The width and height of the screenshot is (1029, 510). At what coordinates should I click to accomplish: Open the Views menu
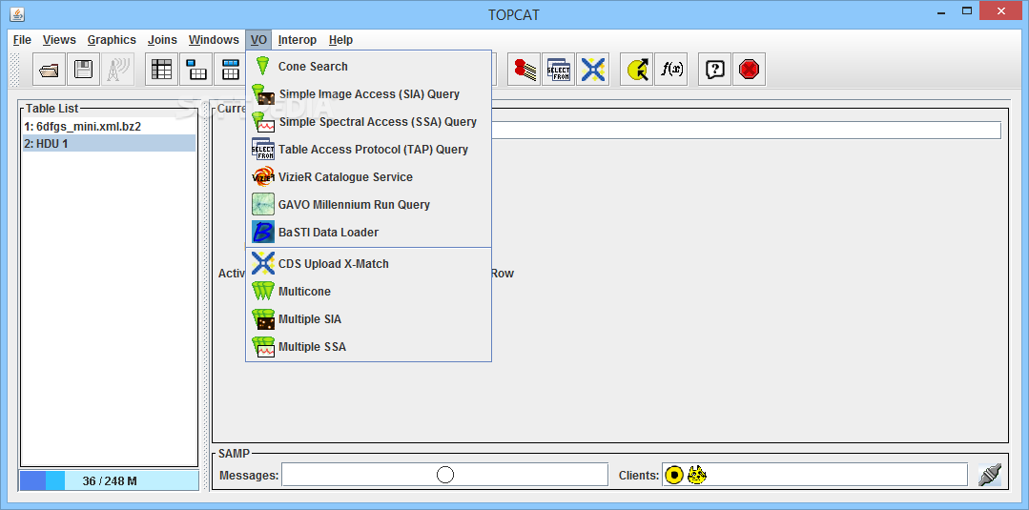59,40
